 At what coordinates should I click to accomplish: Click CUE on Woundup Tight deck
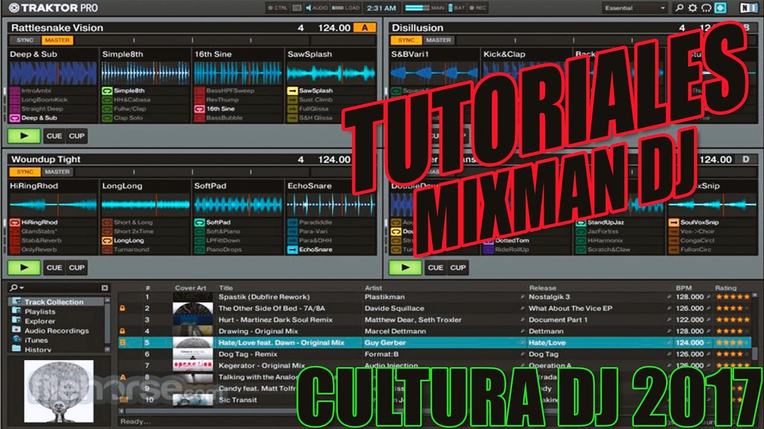point(54,268)
